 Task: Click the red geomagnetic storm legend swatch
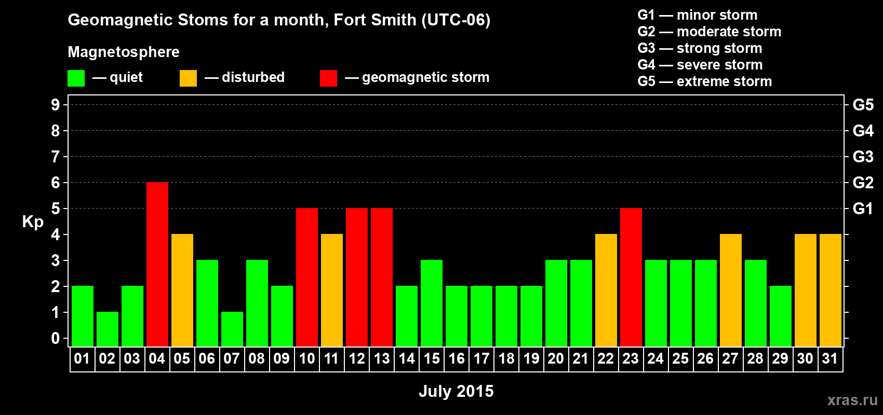(329, 78)
